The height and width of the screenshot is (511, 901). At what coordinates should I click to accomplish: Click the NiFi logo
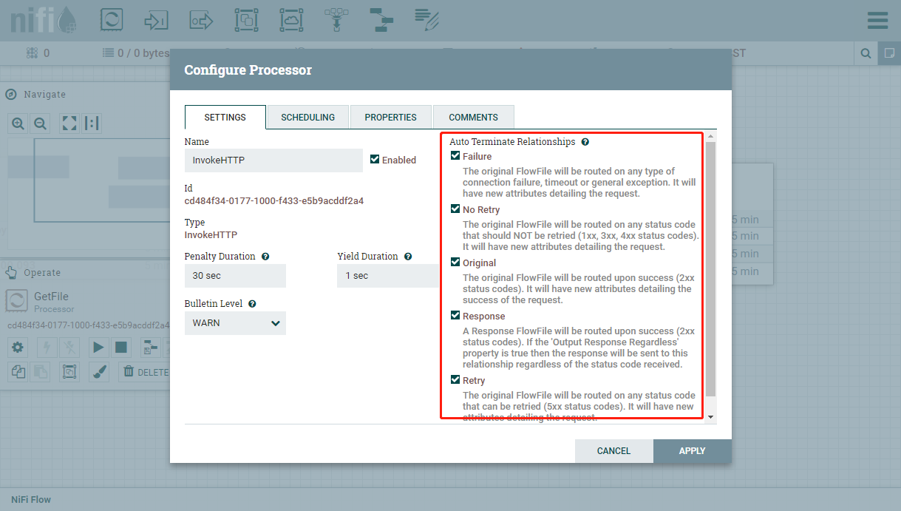point(43,20)
